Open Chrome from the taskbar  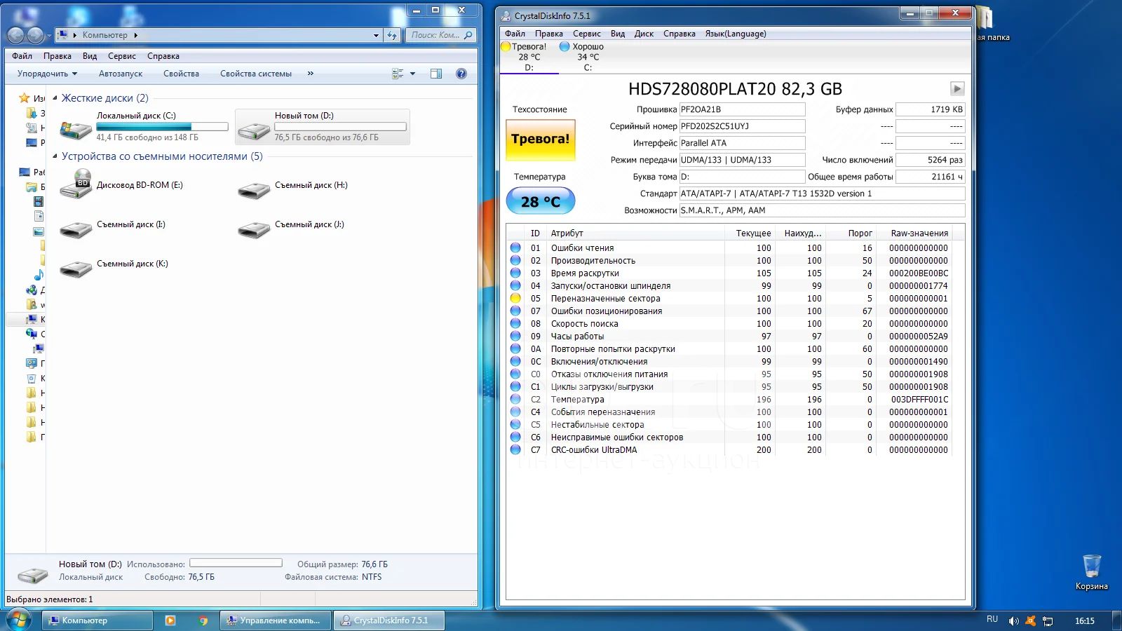203,620
